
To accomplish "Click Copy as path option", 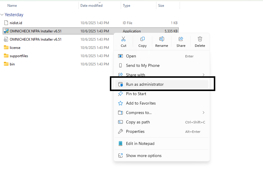I will [x=138, y=122].
